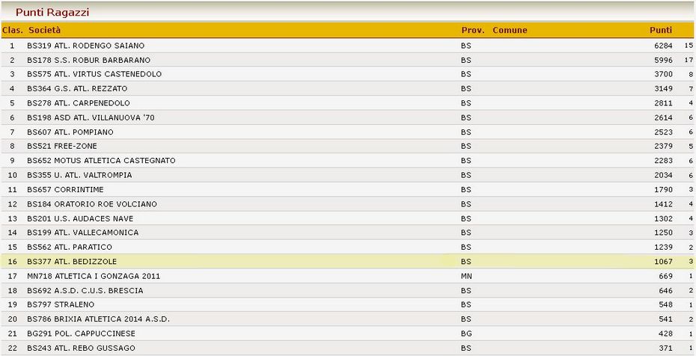Click the Prov. column header

point(473,30)
